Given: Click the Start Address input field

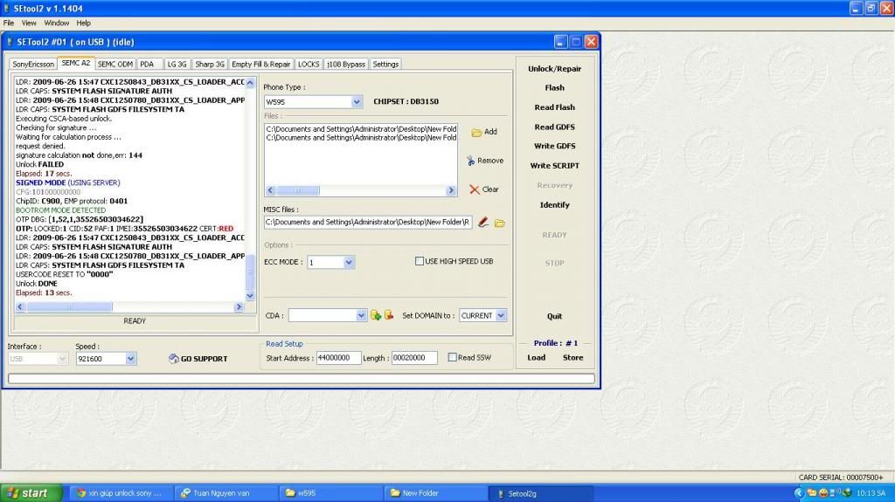Looking at the screenshot, I should [338, 358].
